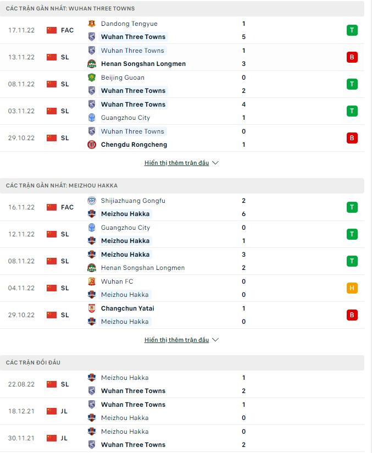Screen dimensions: 372x453
Task: Toggle the green T result badge on 17.11.22
Action: (x=352, y=30)
